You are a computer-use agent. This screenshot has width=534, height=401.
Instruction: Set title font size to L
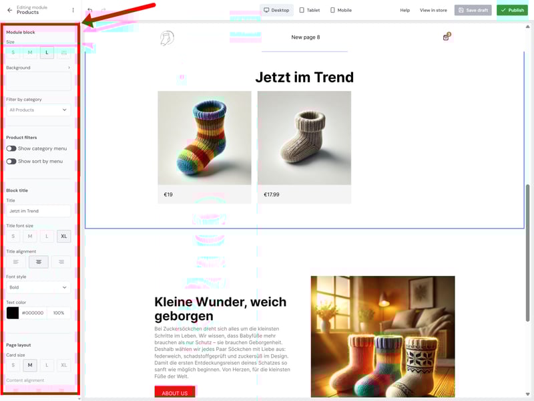(x=47, y=236)
